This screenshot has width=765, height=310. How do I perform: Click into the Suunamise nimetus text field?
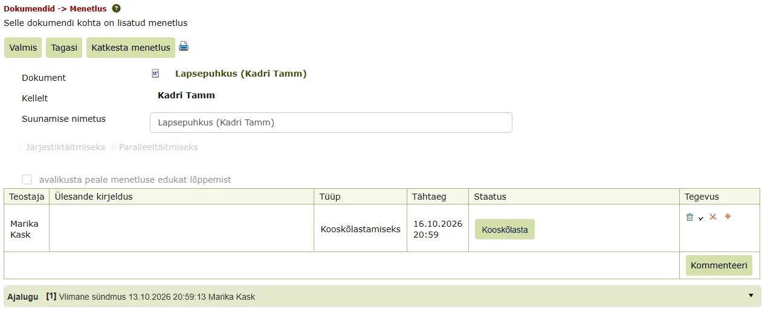(331, 122)
